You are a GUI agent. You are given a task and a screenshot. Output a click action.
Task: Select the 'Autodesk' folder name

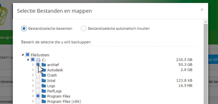point(55,70)
